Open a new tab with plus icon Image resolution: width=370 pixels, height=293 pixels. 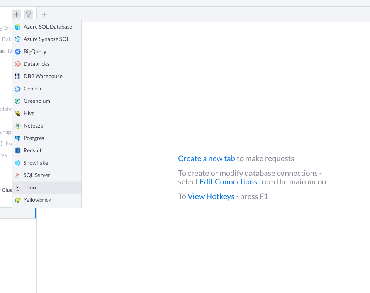coord(44,14)
